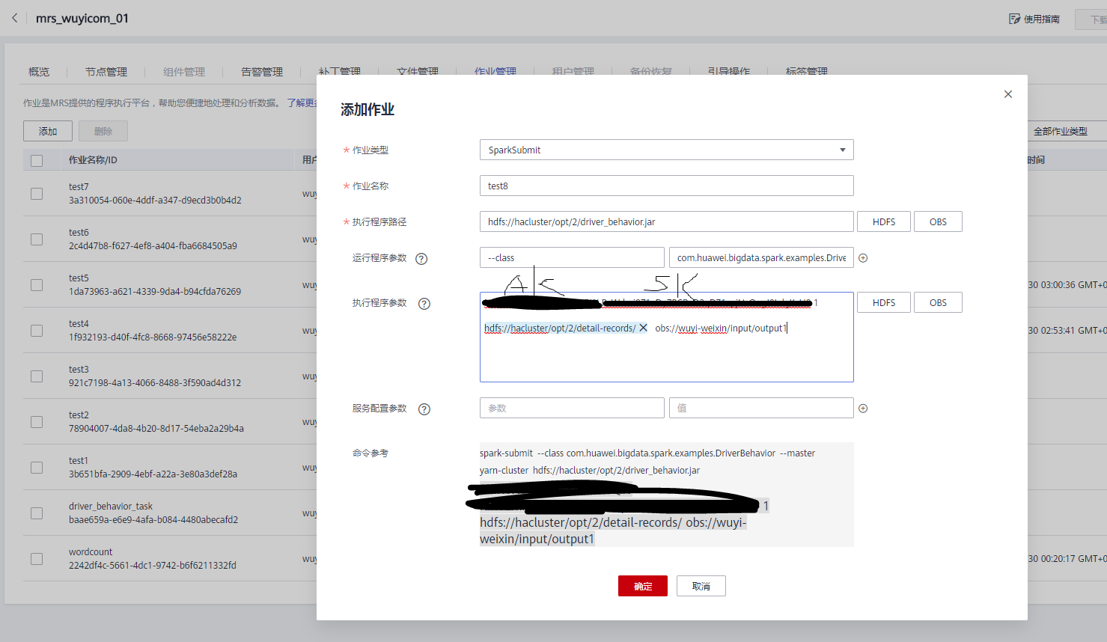Open the 了解更多 link
This screenshot has width=1107, height=642.
click(302, 103)
